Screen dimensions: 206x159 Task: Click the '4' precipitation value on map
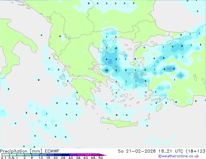coord(107,59)
